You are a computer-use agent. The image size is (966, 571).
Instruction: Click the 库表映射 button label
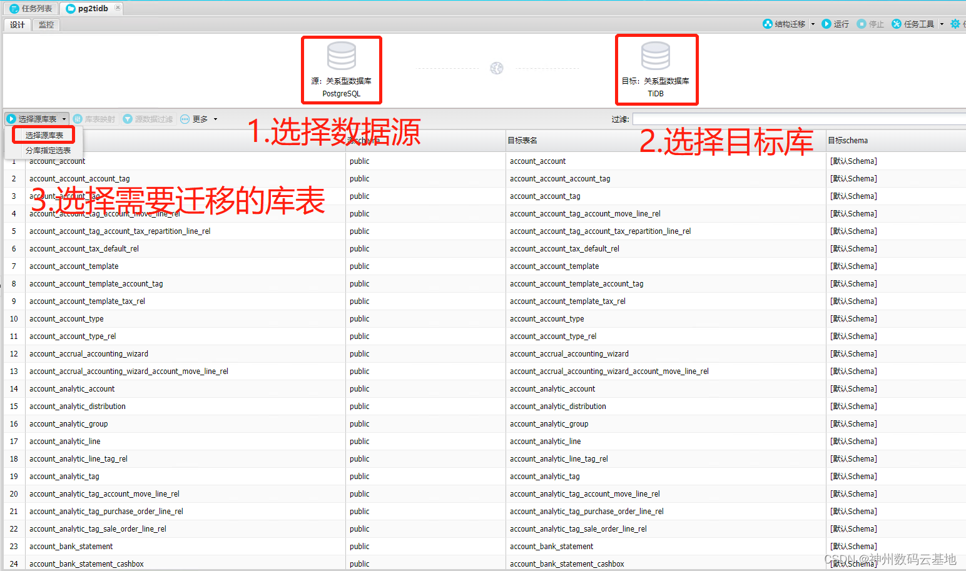tap(100, 119)
